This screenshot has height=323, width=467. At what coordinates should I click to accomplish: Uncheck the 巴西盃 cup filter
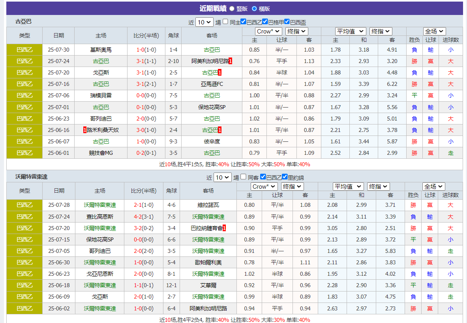tap(287, 22)
